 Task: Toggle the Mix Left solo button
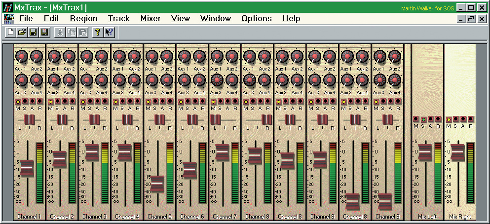423,119
